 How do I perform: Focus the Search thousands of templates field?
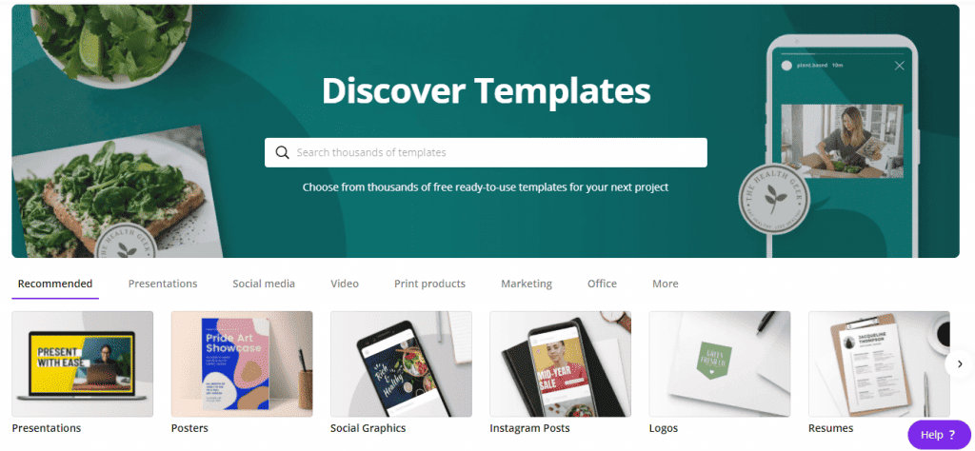[486, 153]
